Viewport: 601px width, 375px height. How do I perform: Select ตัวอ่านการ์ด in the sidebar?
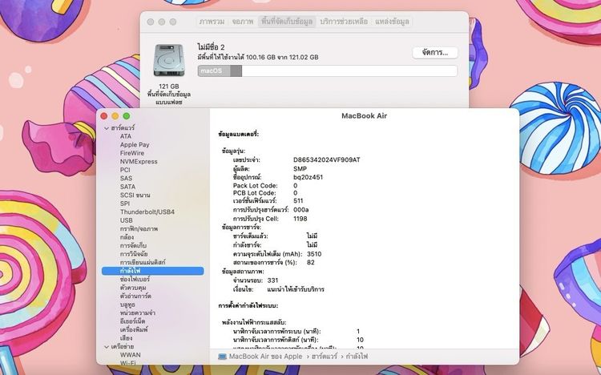135,296
